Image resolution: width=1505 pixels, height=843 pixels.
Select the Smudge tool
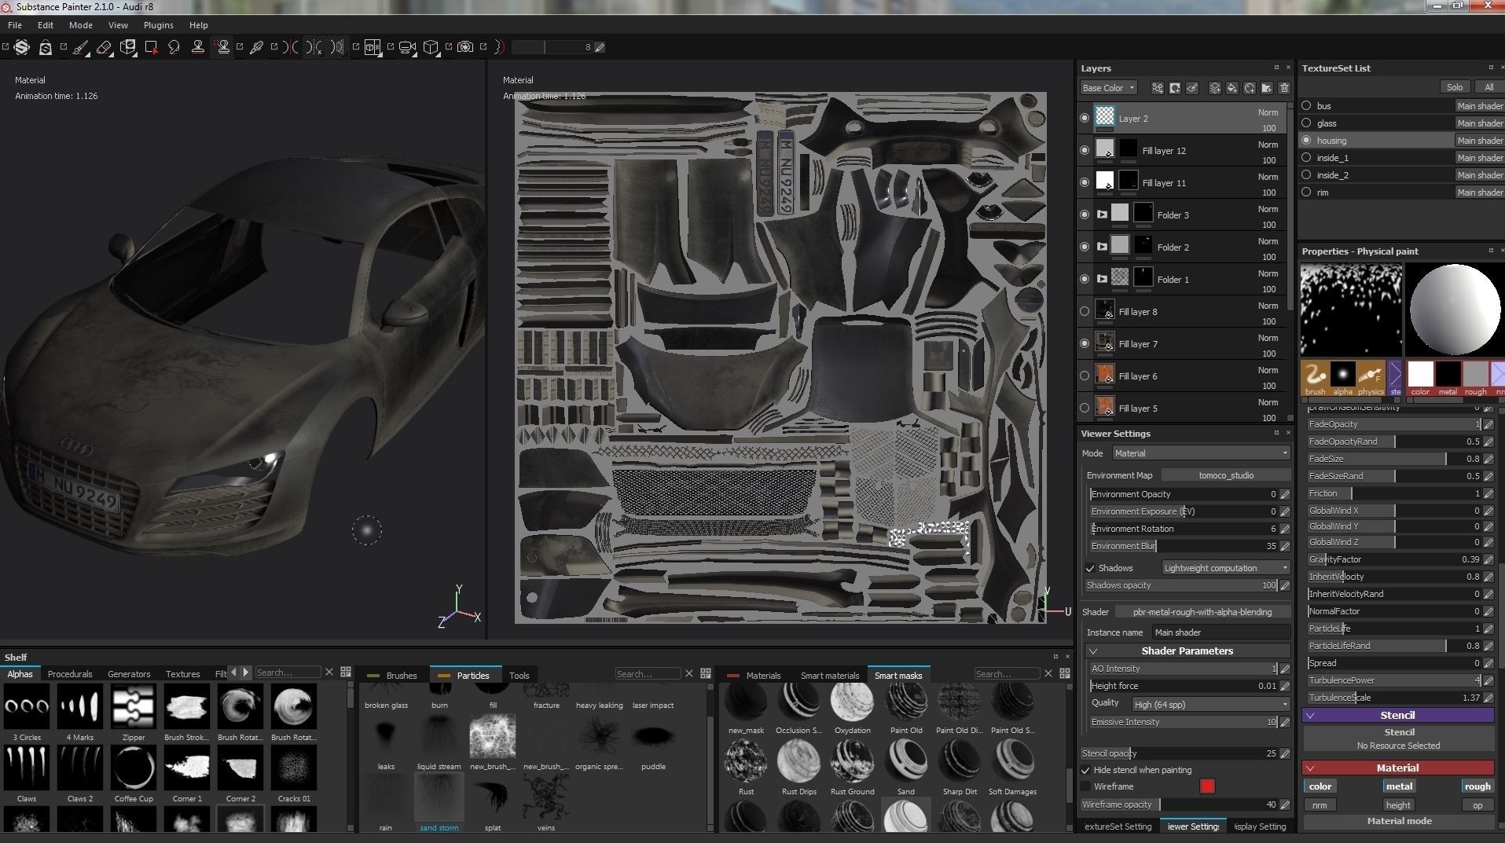point(174,48)
